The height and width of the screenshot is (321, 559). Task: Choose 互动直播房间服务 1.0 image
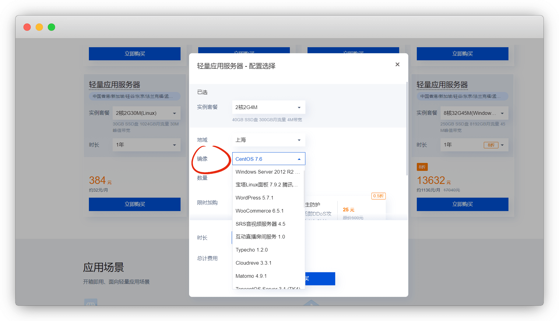[x=260, y=237]
